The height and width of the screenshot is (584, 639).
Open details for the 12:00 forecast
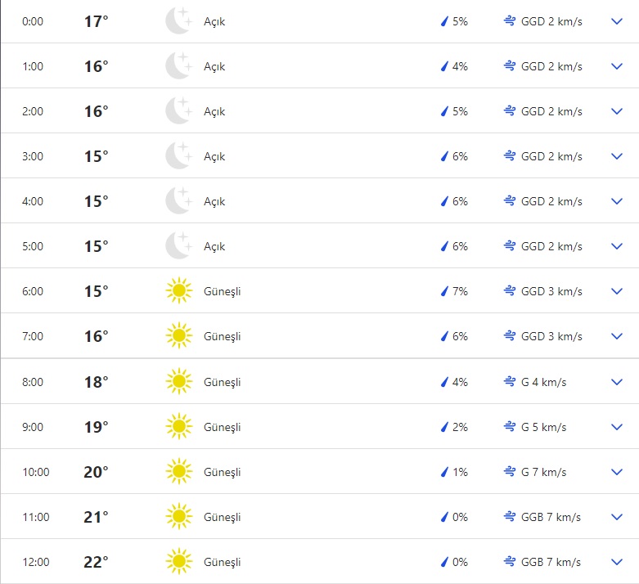coord(617,562)
